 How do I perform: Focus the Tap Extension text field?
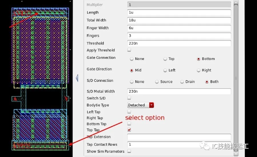click(179, 137)
